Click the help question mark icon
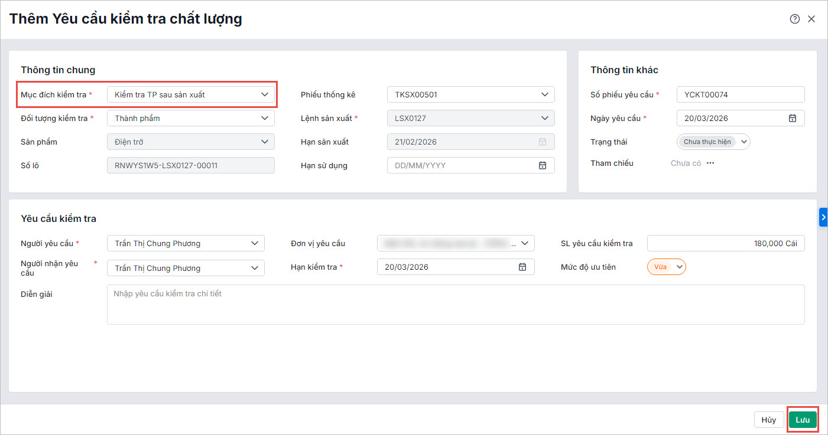828x435 pixels. 794,19
